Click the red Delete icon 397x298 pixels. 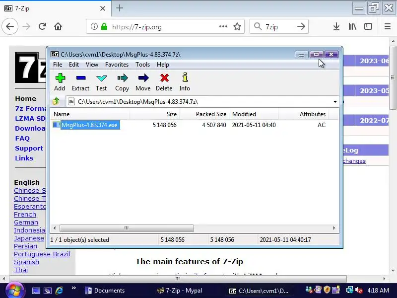coord(164,82)
